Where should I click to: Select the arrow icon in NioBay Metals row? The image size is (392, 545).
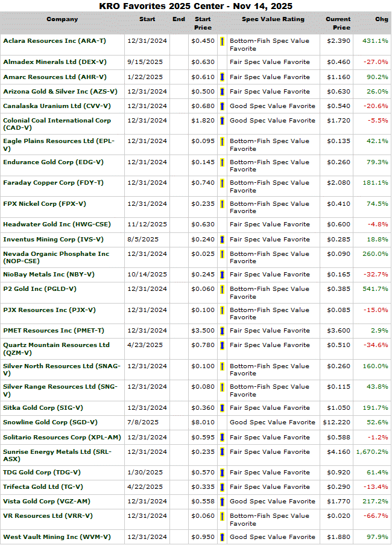pos(222,275)
